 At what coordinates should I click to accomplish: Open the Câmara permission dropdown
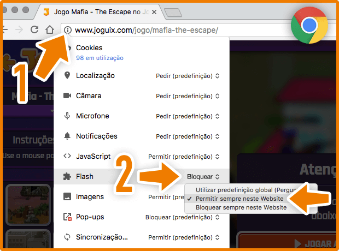188,96
